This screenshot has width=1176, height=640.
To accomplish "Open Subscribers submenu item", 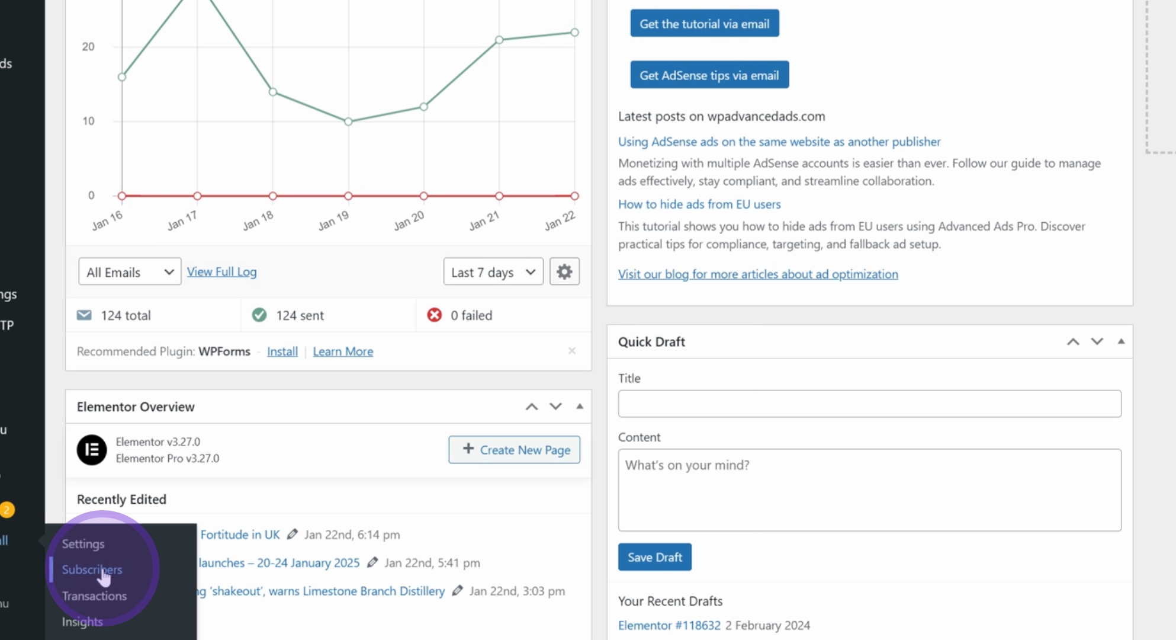I will click(92, 569).
